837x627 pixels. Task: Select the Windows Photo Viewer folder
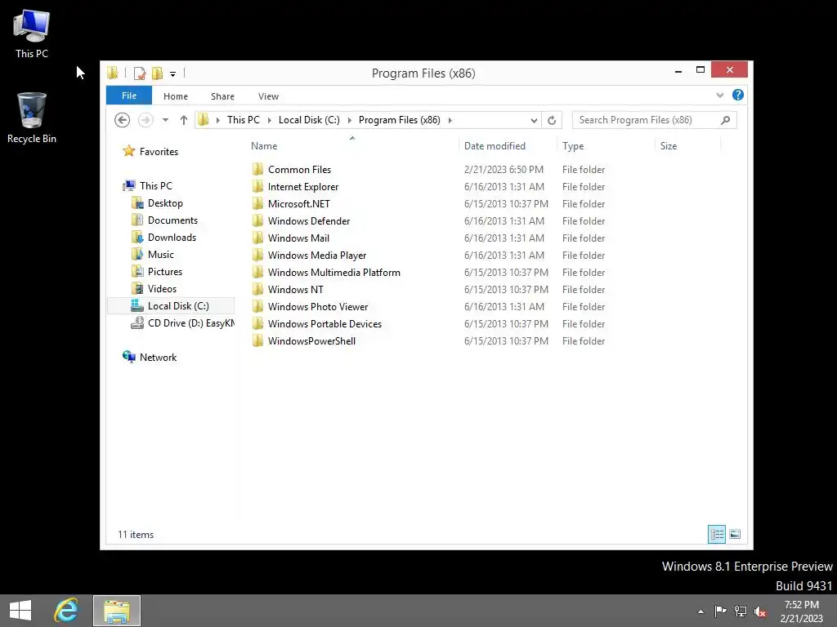click(x=318, y=307)
